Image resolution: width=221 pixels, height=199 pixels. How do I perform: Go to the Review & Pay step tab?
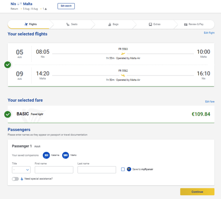[x=194, y=24]
